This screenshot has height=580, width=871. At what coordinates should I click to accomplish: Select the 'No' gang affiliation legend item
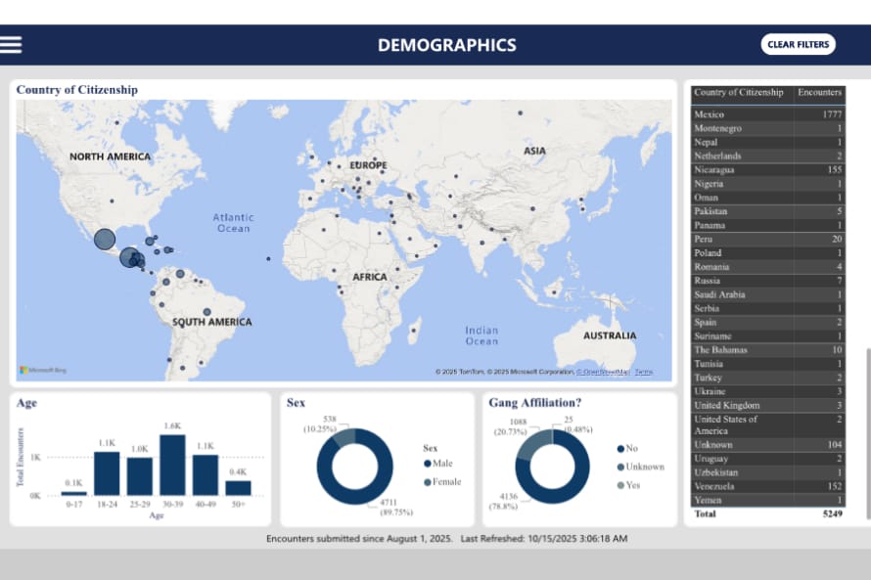click(x=621, y=449)
